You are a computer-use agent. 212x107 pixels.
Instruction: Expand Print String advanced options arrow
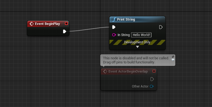[137, 47]
